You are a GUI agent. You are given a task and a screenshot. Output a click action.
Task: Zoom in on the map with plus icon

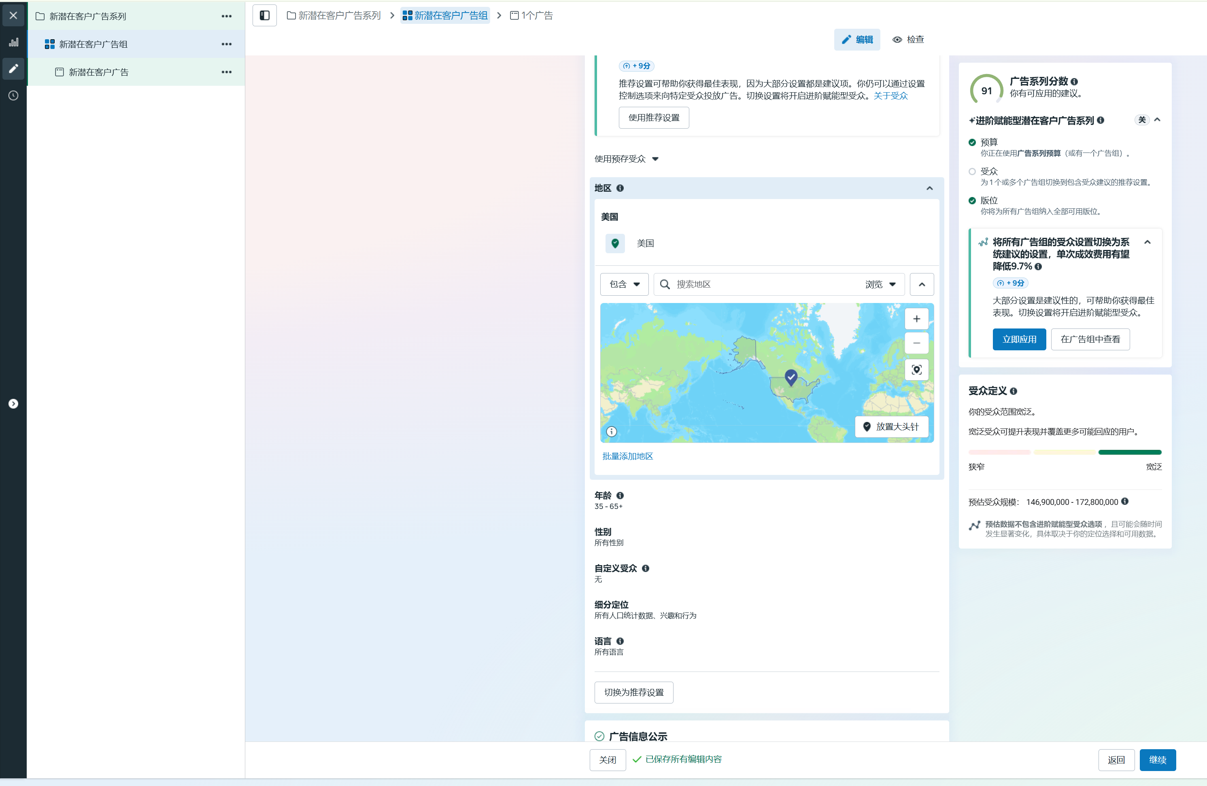pyautogui.click(x=916, y=318)
